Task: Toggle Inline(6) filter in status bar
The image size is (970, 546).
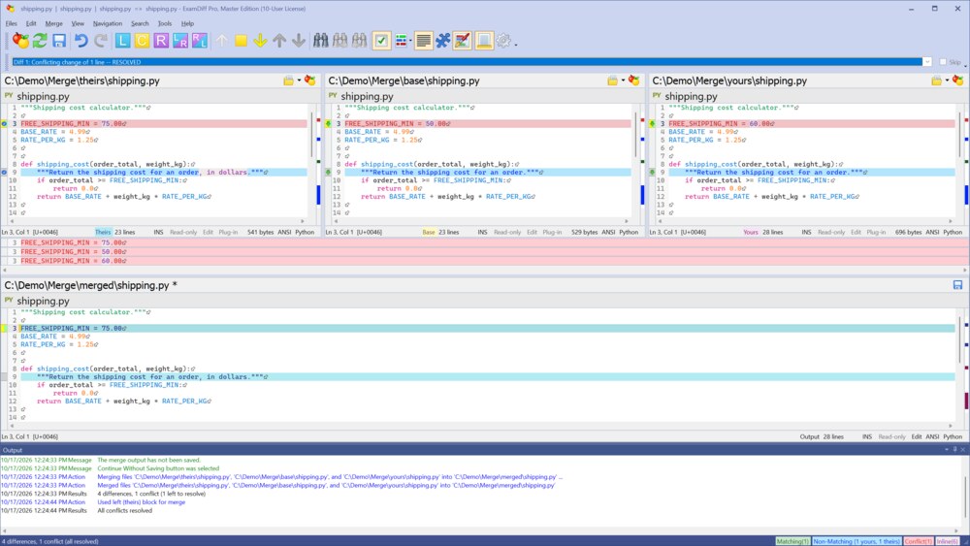Action: 947,541
